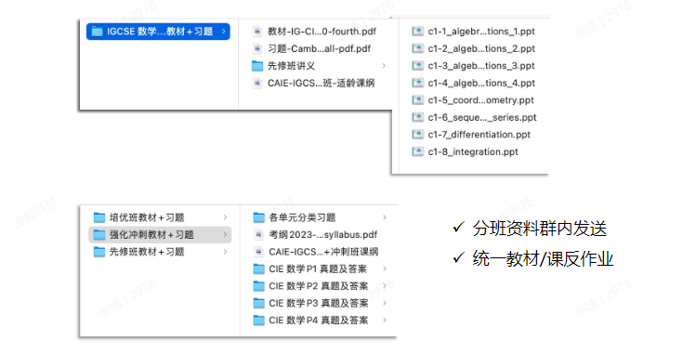Click the CIE 数学P2 真题及答案 folder icon
The height and width of the screenshot is (354, 683).
tap(258, 286)
